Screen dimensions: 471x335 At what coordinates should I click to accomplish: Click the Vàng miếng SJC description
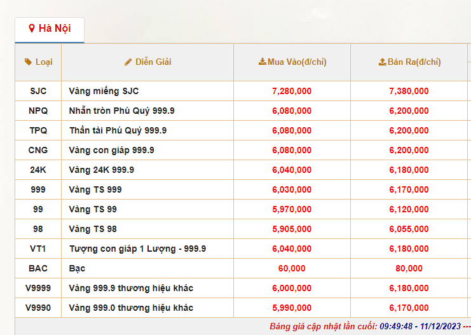(104, 91)
